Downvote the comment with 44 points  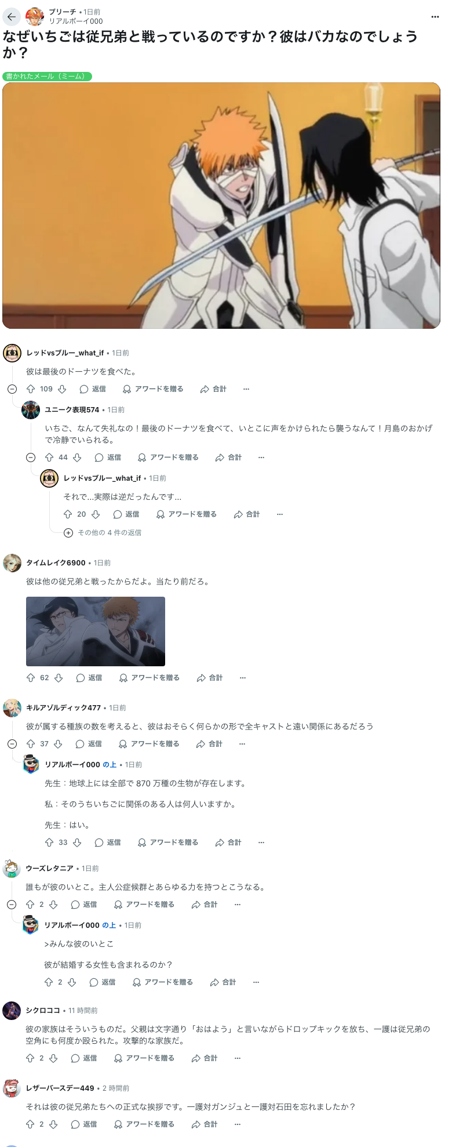[77, 458]
